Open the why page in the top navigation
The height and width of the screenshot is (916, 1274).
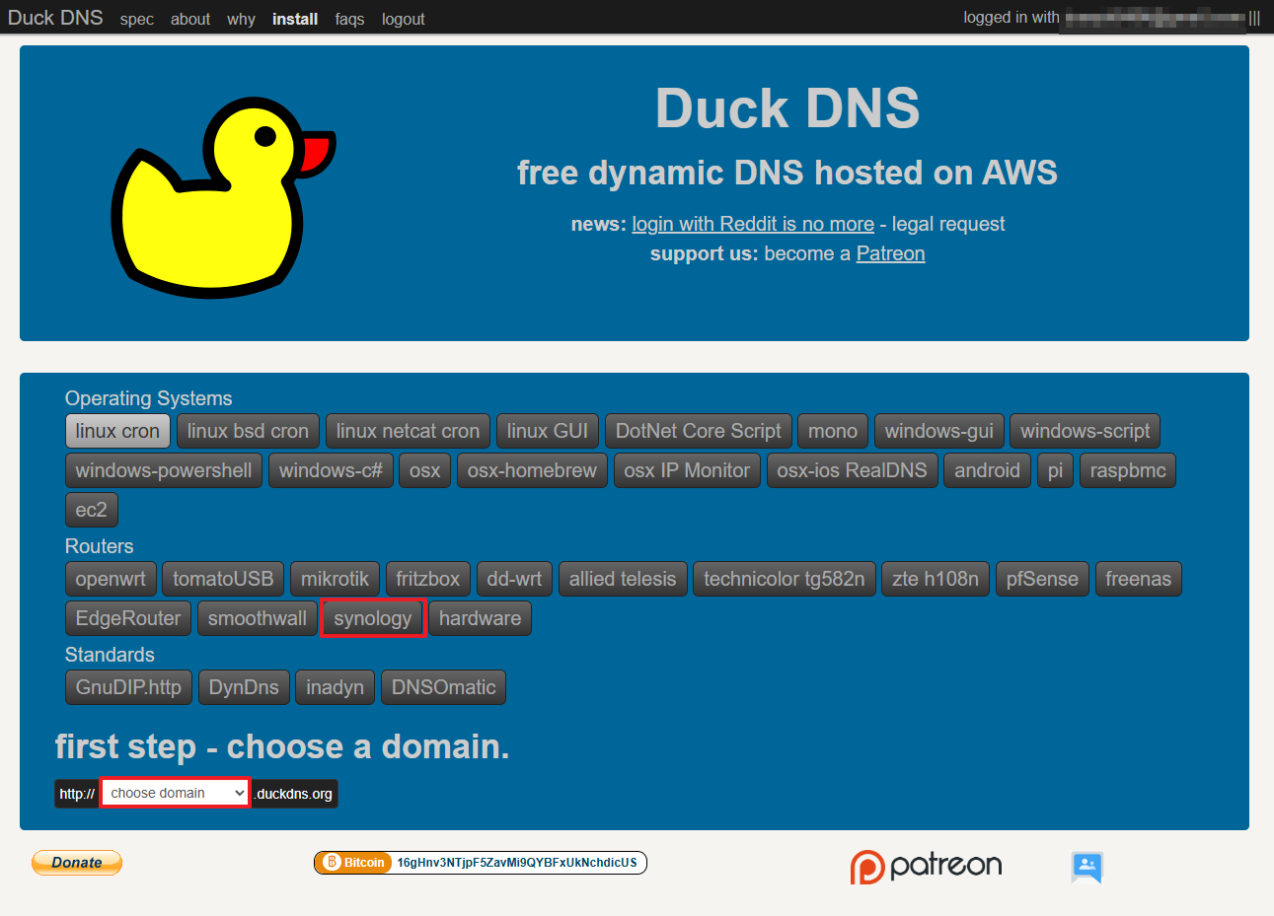click(241, 19)
